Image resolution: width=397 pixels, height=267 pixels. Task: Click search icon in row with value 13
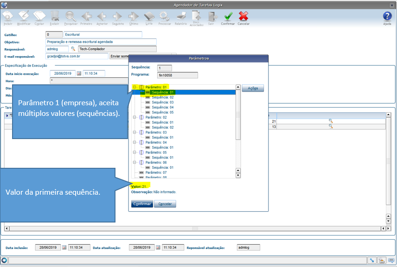tap(331, 126)
